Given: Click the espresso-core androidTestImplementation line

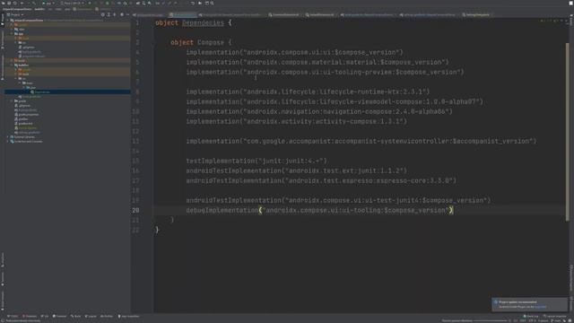Looking at the screenshot, I should [x=321, y=180].
